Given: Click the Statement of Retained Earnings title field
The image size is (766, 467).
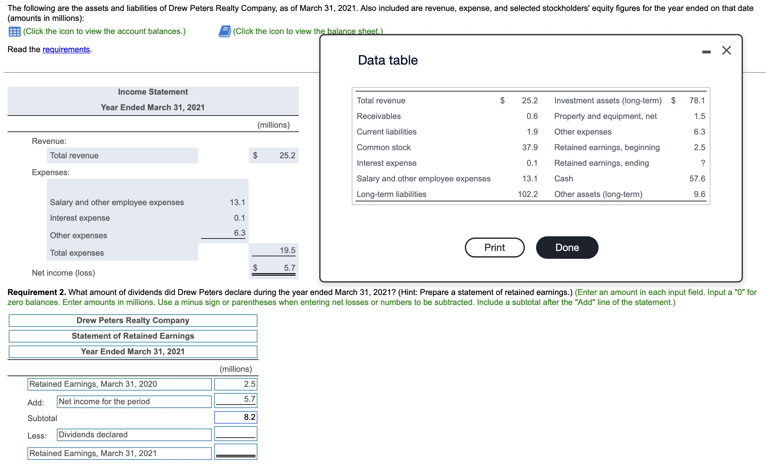Looking at the screenshot, I should pyautogui.click(x=133, y=336).
